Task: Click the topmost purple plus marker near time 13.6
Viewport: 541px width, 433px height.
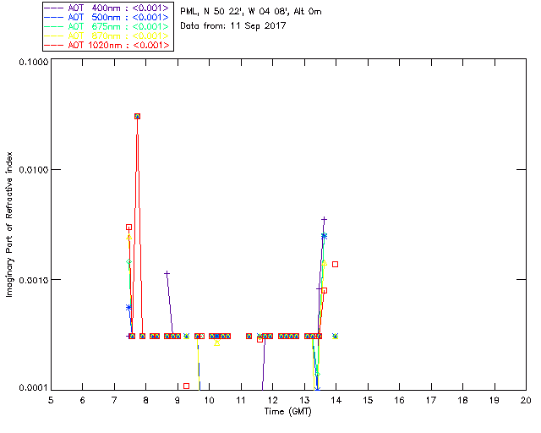Action: pos(324,220)
